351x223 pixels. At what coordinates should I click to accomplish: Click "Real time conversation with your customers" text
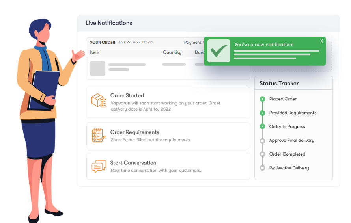click(156, 171)
